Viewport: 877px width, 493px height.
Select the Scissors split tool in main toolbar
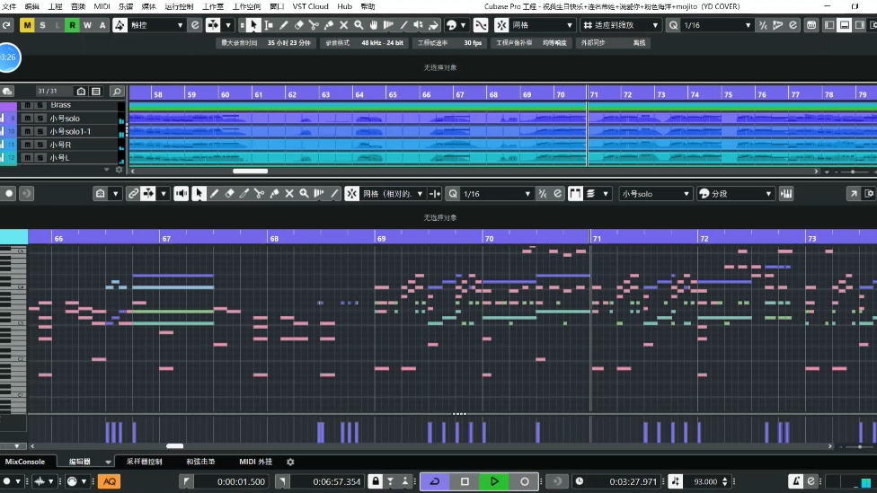click(x=314, y=25)
